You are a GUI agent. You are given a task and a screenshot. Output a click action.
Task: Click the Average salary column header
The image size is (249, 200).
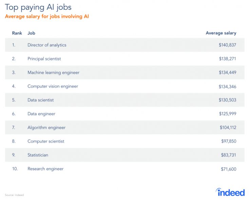coord(221,33)
